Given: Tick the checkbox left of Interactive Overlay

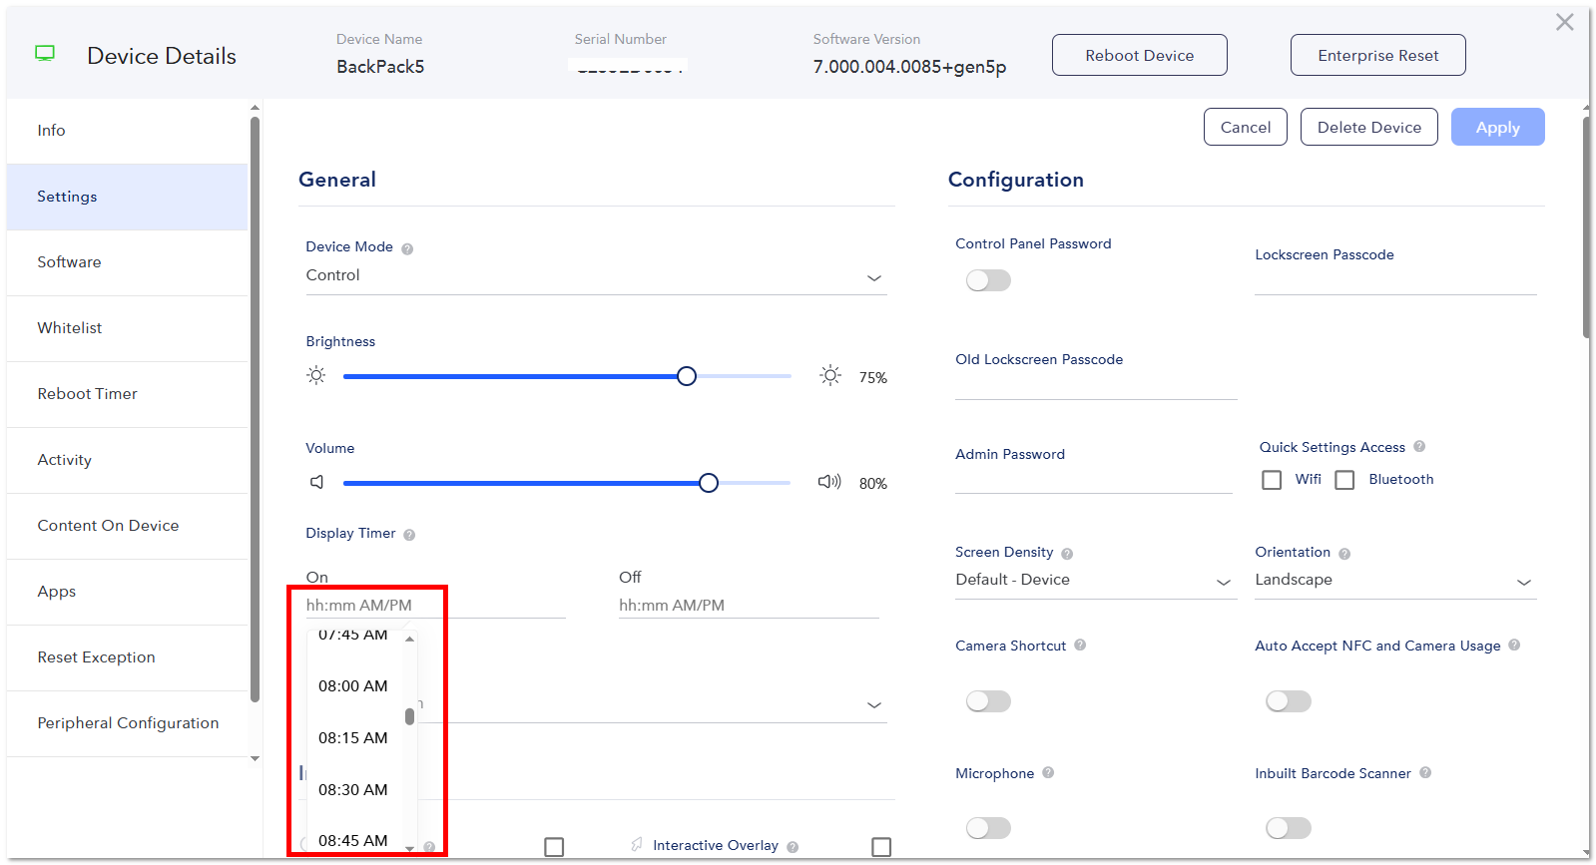Looking at the screenshot, I should (554, 847).
